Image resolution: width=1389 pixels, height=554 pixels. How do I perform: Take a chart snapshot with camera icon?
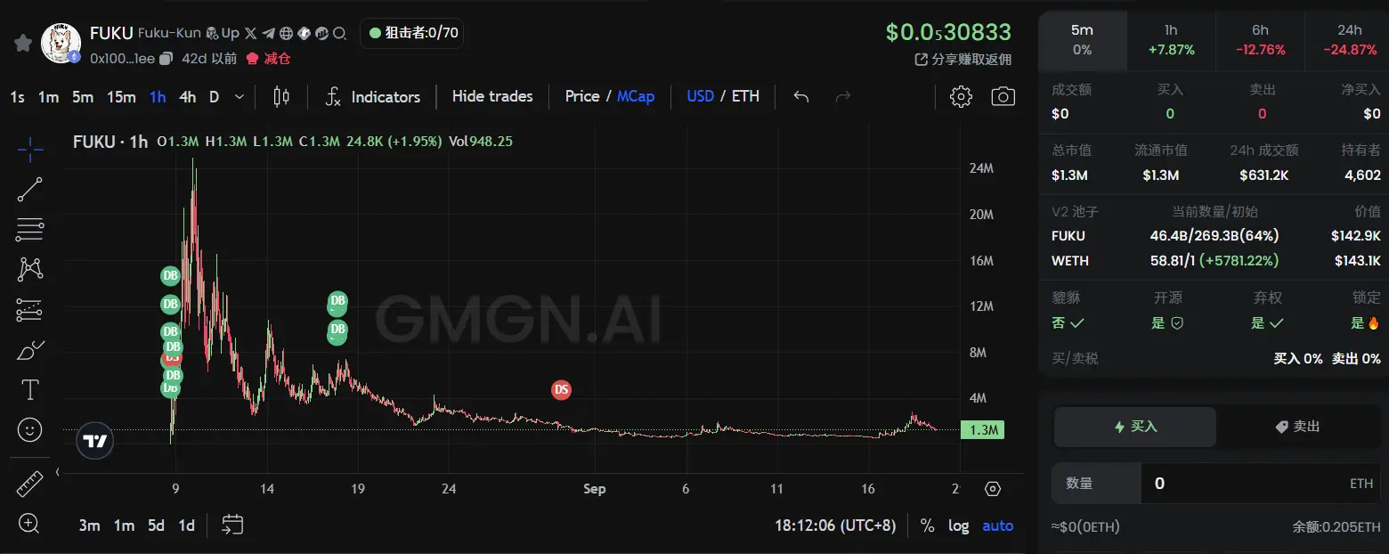(1003, 96)
